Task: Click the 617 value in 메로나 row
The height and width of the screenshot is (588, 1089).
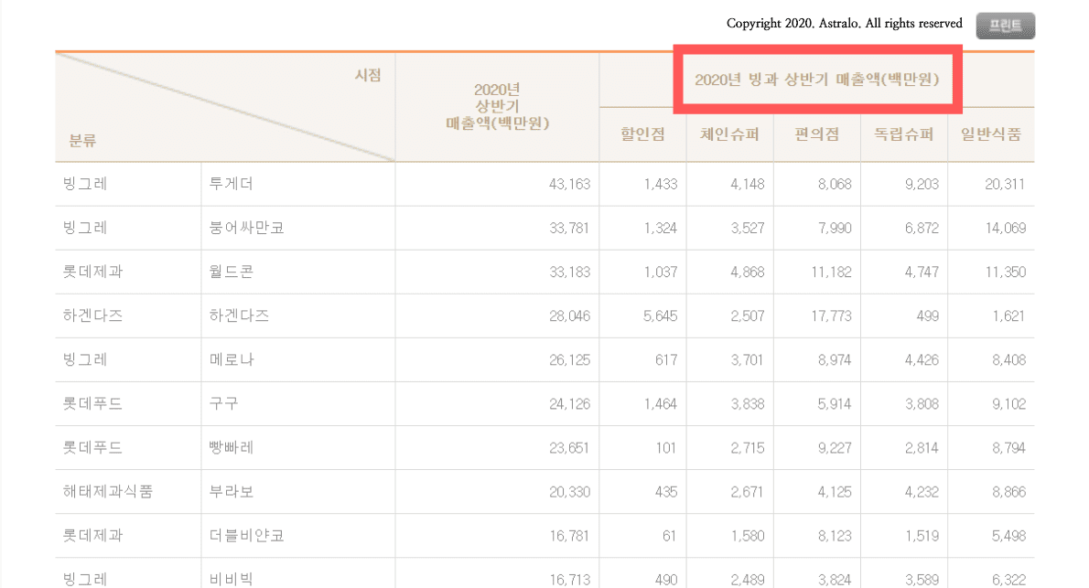Action: pyautogui.click(x=666, y=359)
